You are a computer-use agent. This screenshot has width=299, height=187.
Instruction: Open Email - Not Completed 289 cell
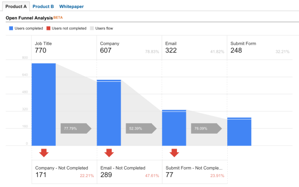130,172
